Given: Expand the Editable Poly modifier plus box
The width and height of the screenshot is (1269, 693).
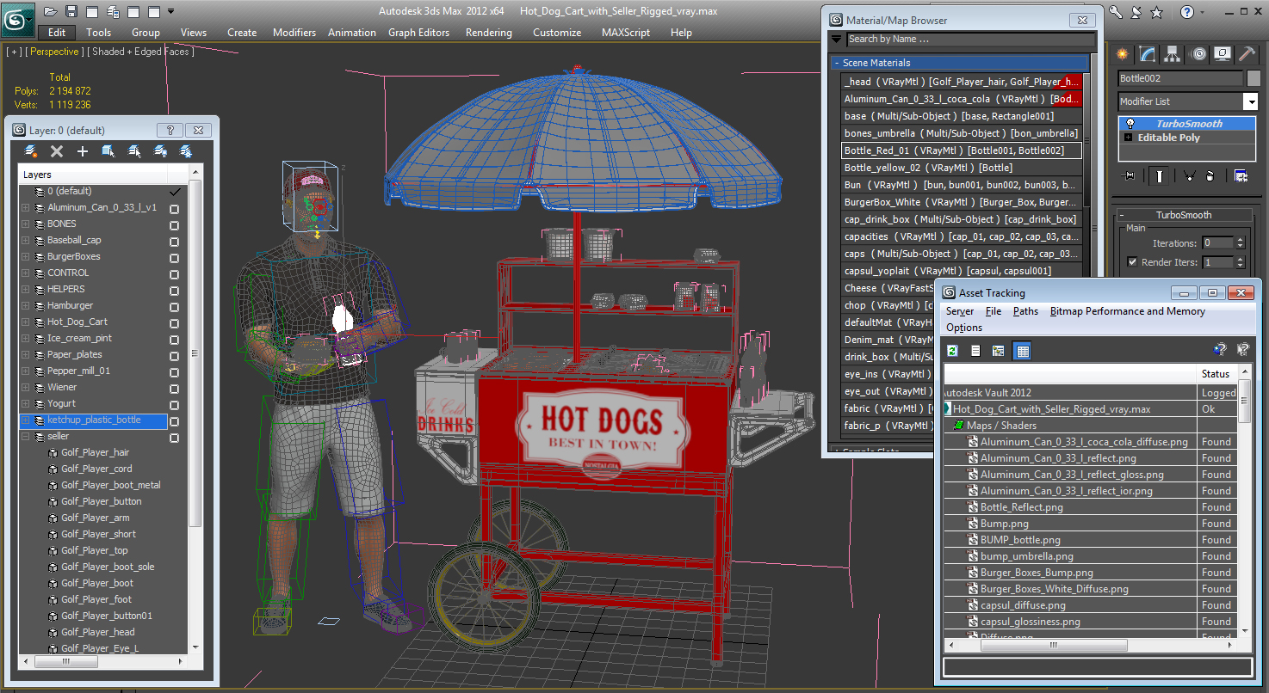Looking at the screenshot, I should click(1129, 138).
